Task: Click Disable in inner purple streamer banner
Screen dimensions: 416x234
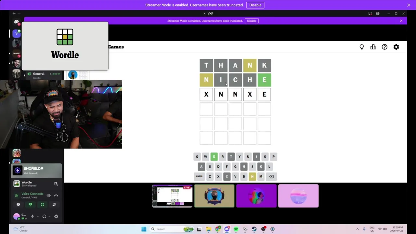Action: coord(252,21)
